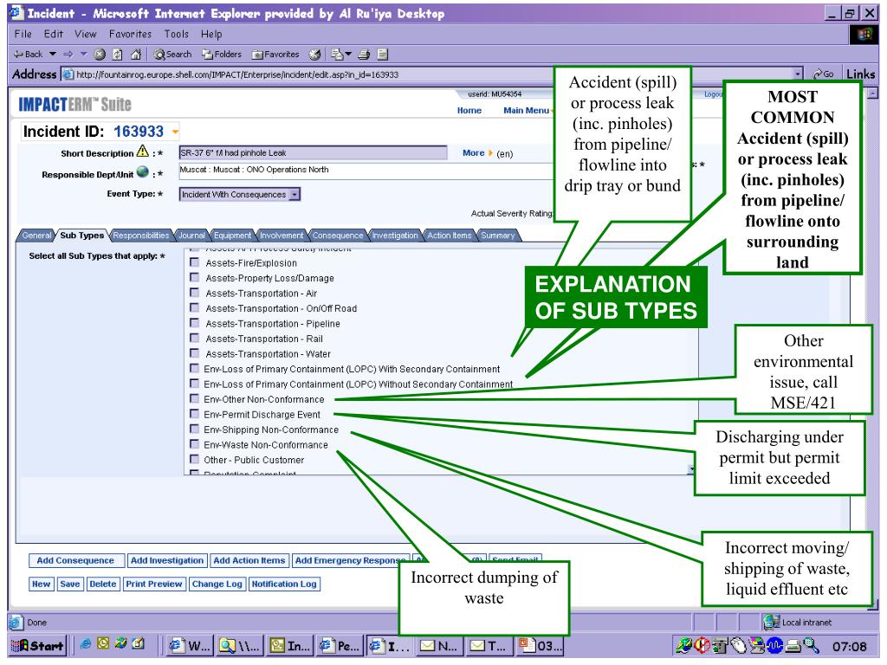This screenshot has height=665, width=887.
Task: Click the History icon in the toolbar
Action: point(315,55)
